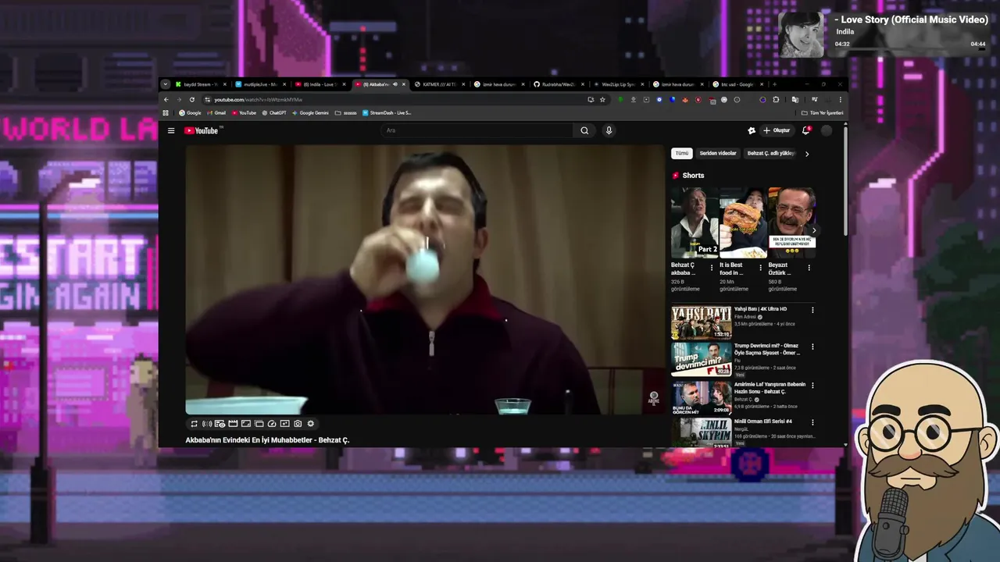Viewport: 1000px width, 562px height.
Task: Click the sound boost waves icon
Action: [207, 424]
